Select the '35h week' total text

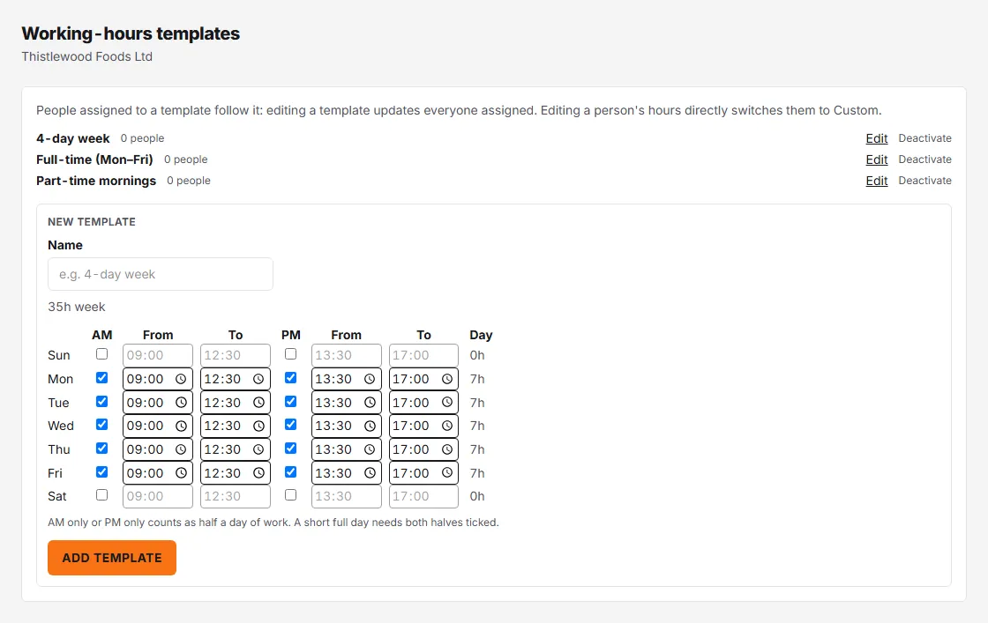tap(76, 308)
